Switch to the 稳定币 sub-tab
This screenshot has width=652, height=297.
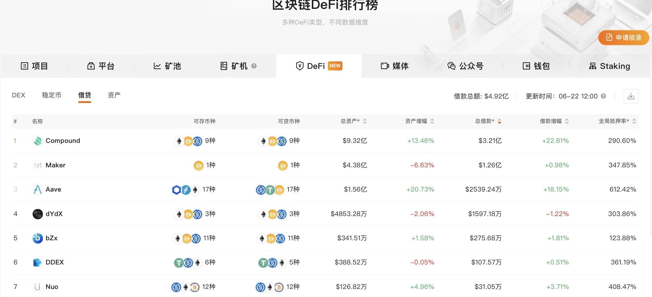tap(51, 95)
